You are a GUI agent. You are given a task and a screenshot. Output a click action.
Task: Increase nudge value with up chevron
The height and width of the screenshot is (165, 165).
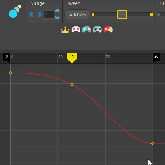click(x=57, y=11)
